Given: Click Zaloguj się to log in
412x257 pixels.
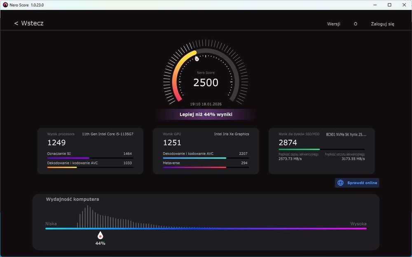Looking at the screenshot, I should point(382,24).
